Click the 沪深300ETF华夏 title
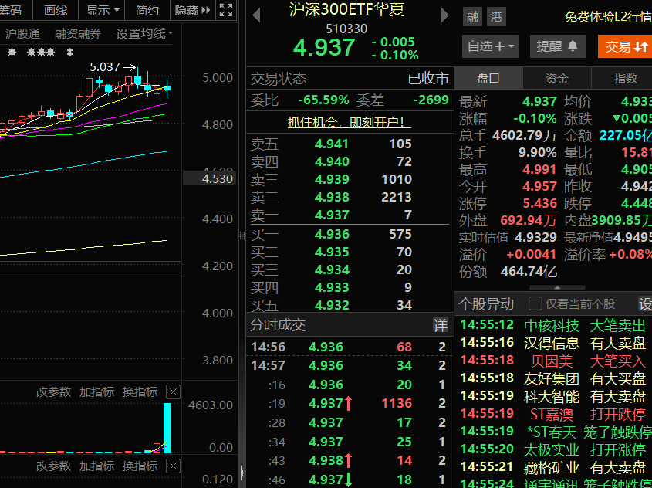The image size is (652, 488). tap(346, 9)
